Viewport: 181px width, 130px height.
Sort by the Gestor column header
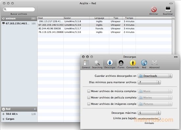pos(76,18)
